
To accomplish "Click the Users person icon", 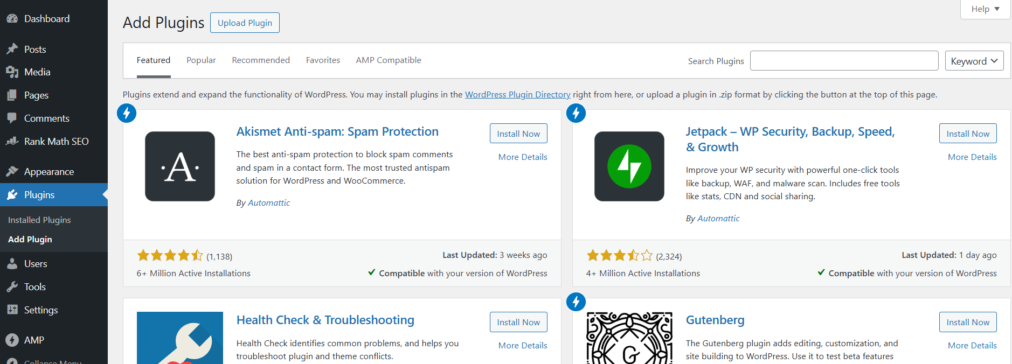I will (12, 264).
